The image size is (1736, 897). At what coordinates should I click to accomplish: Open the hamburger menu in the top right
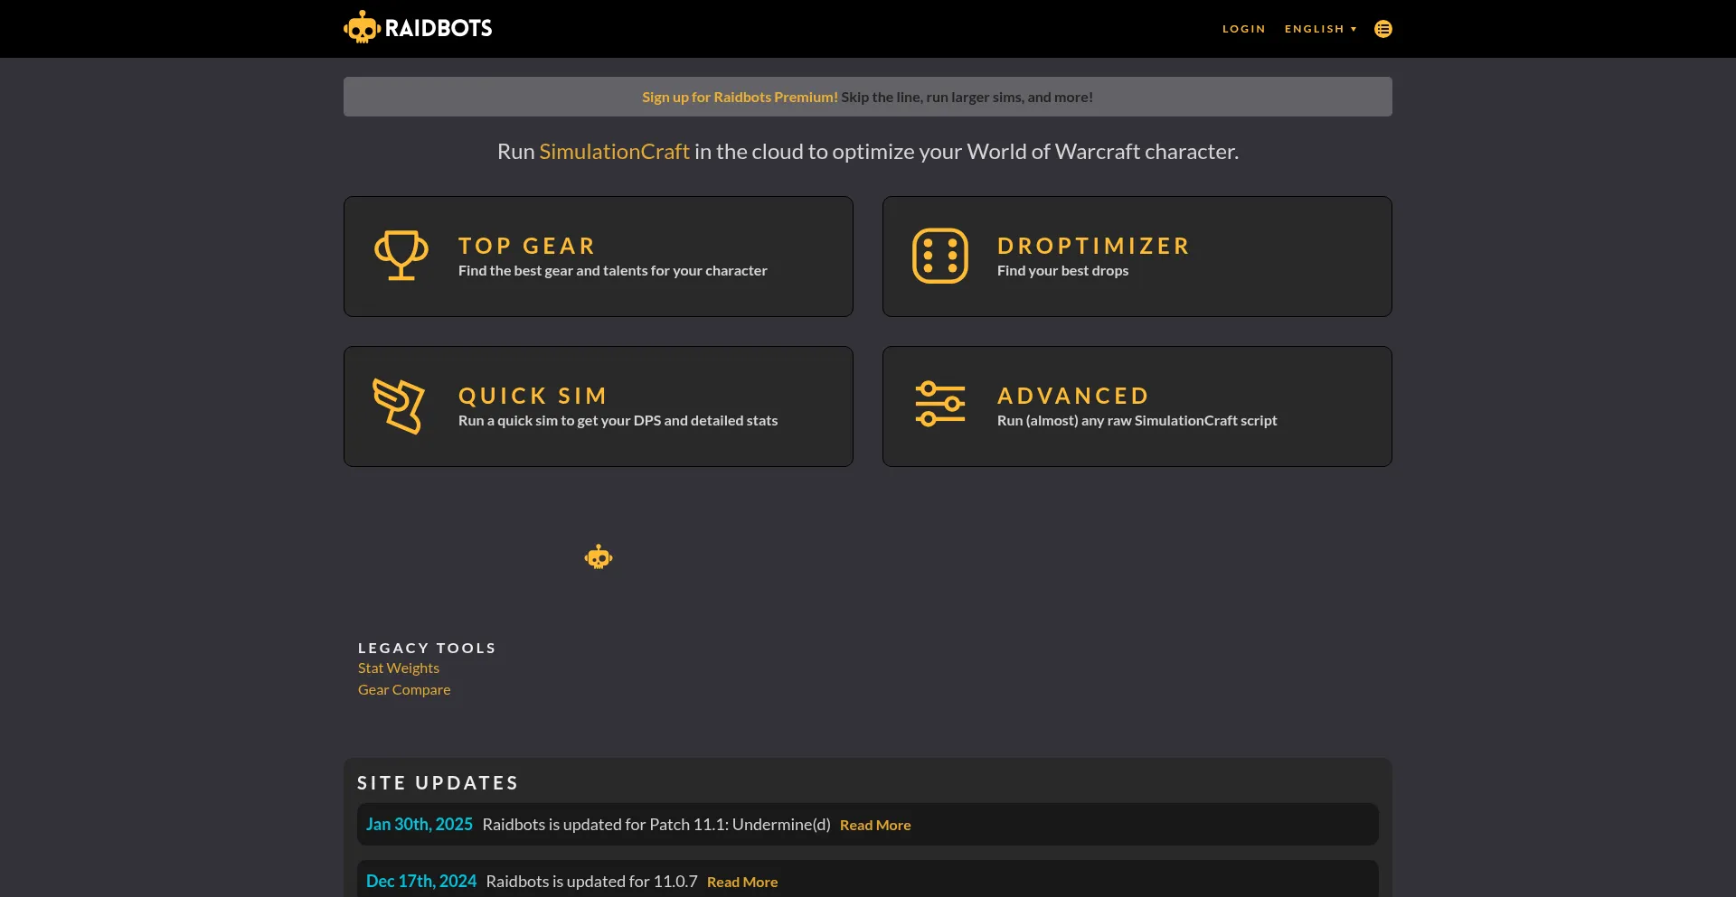[1383, 28]
